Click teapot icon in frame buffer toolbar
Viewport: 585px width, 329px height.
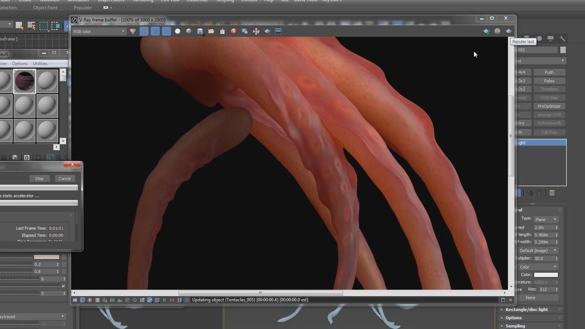[267, 31]
